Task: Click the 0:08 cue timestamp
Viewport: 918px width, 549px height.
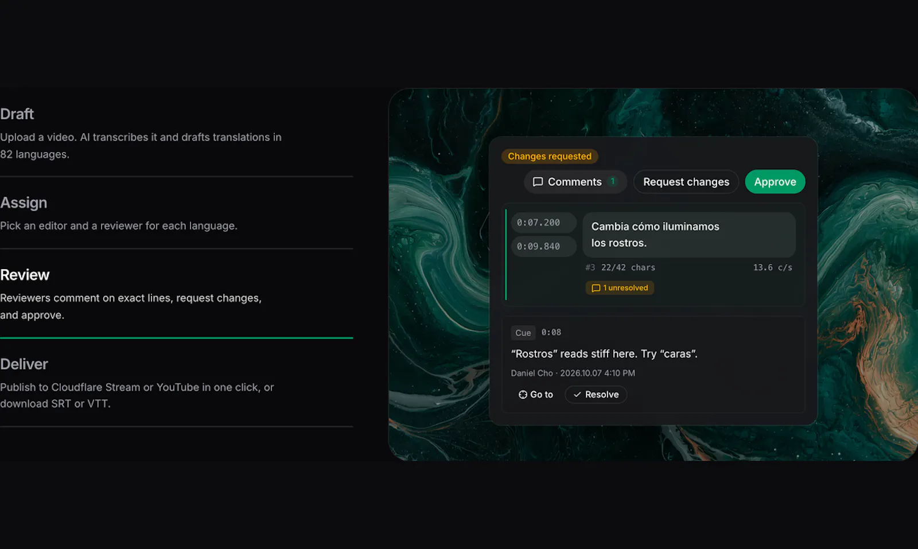Action: point(551,332)
